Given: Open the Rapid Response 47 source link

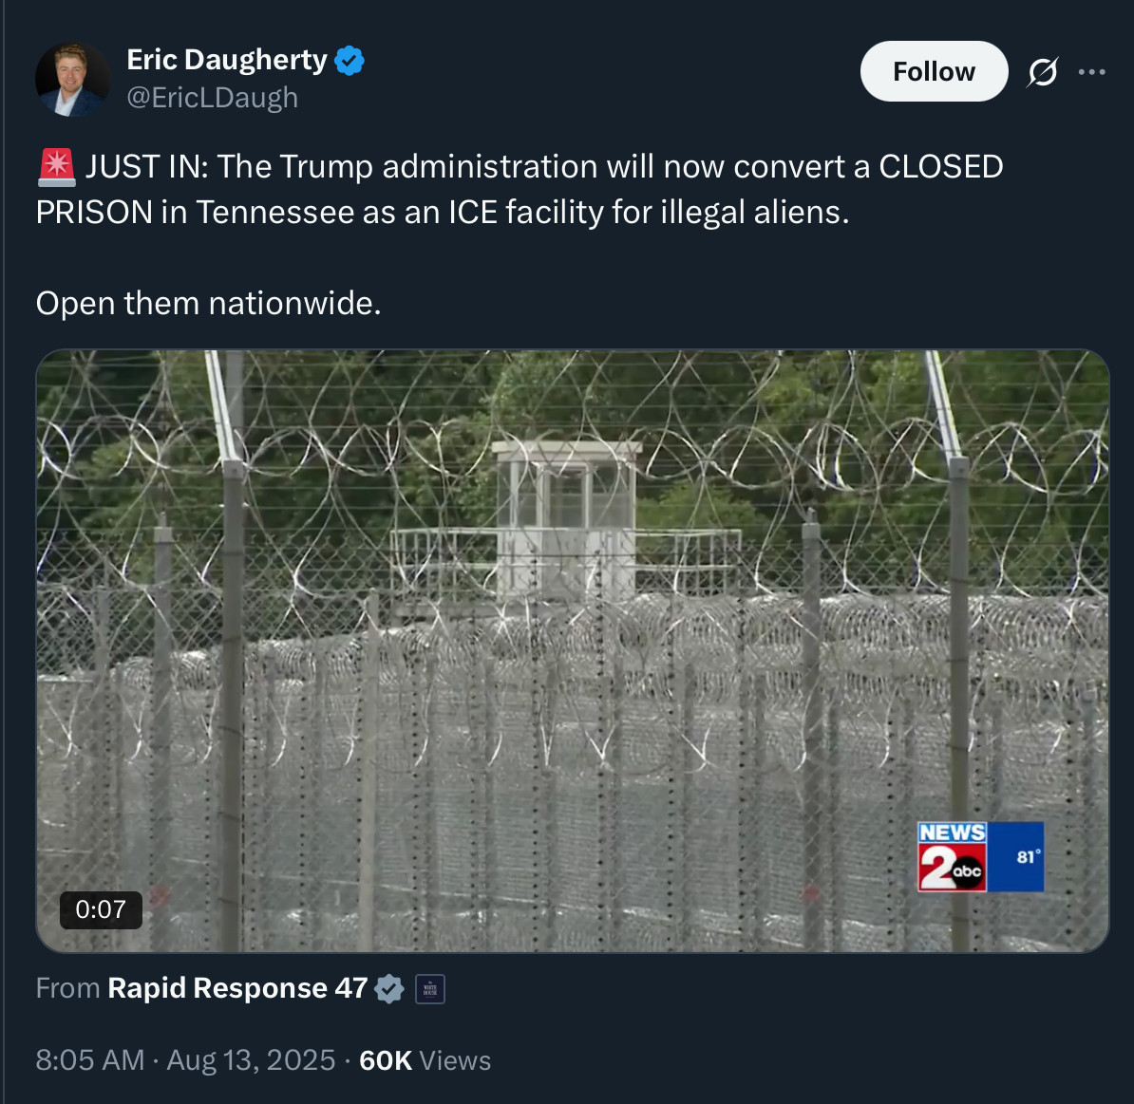Looking at the screenshot, I should pos(238,988).
